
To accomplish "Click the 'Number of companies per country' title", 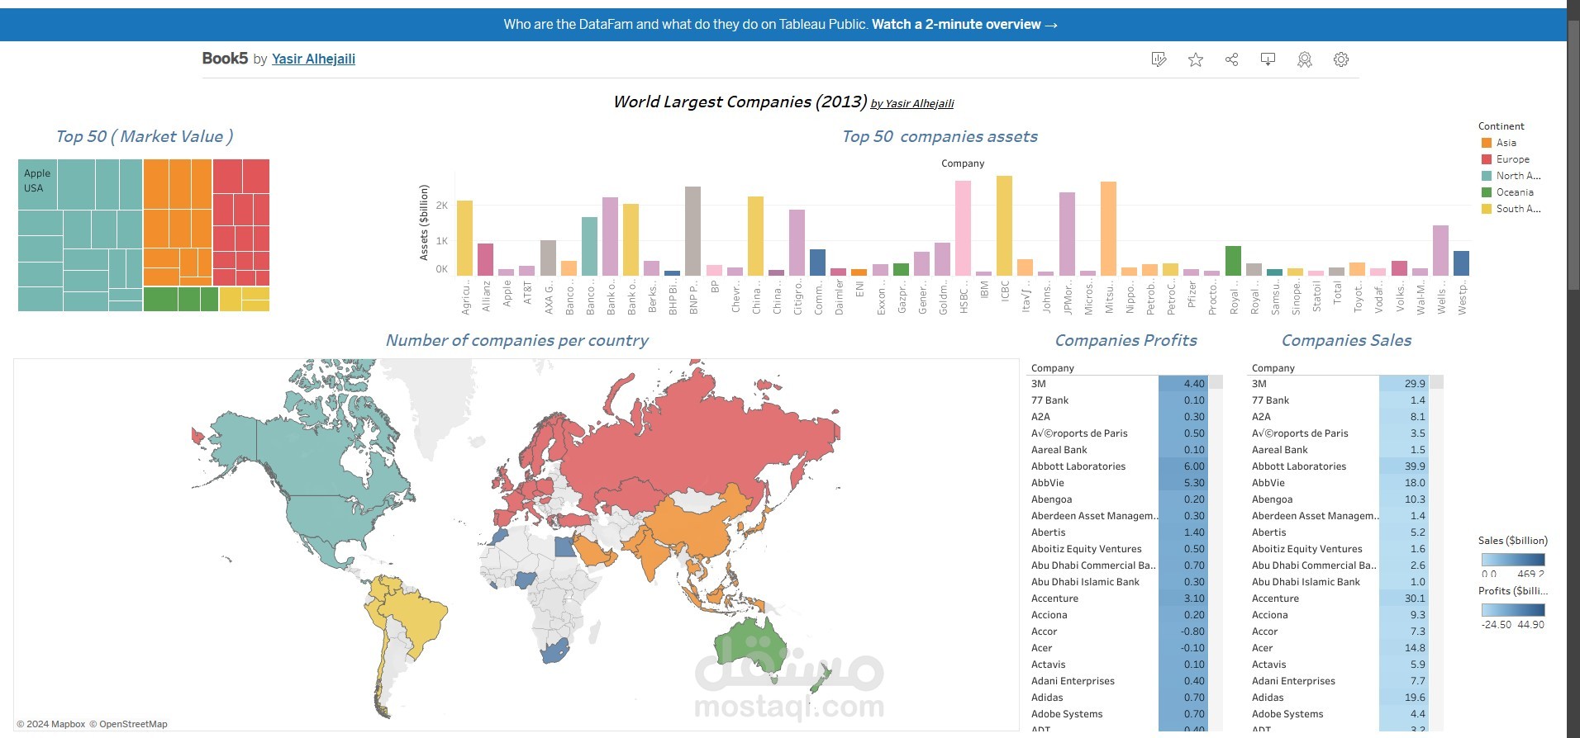I will [x=517, y=340].
